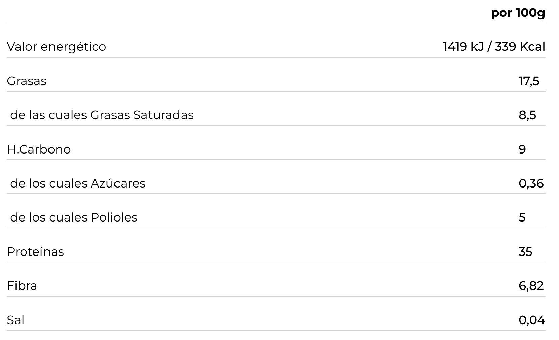Select the "Valor energético" row label
Screen dimensions: 559x340
(x=56, y=47)
